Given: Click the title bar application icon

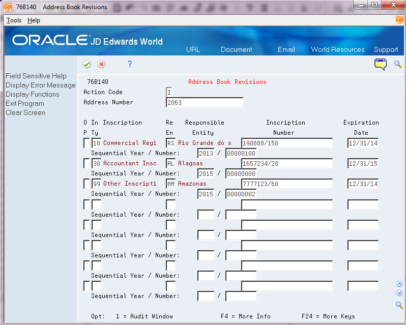Looking at the screenshot, I should [x=8, y=7].
